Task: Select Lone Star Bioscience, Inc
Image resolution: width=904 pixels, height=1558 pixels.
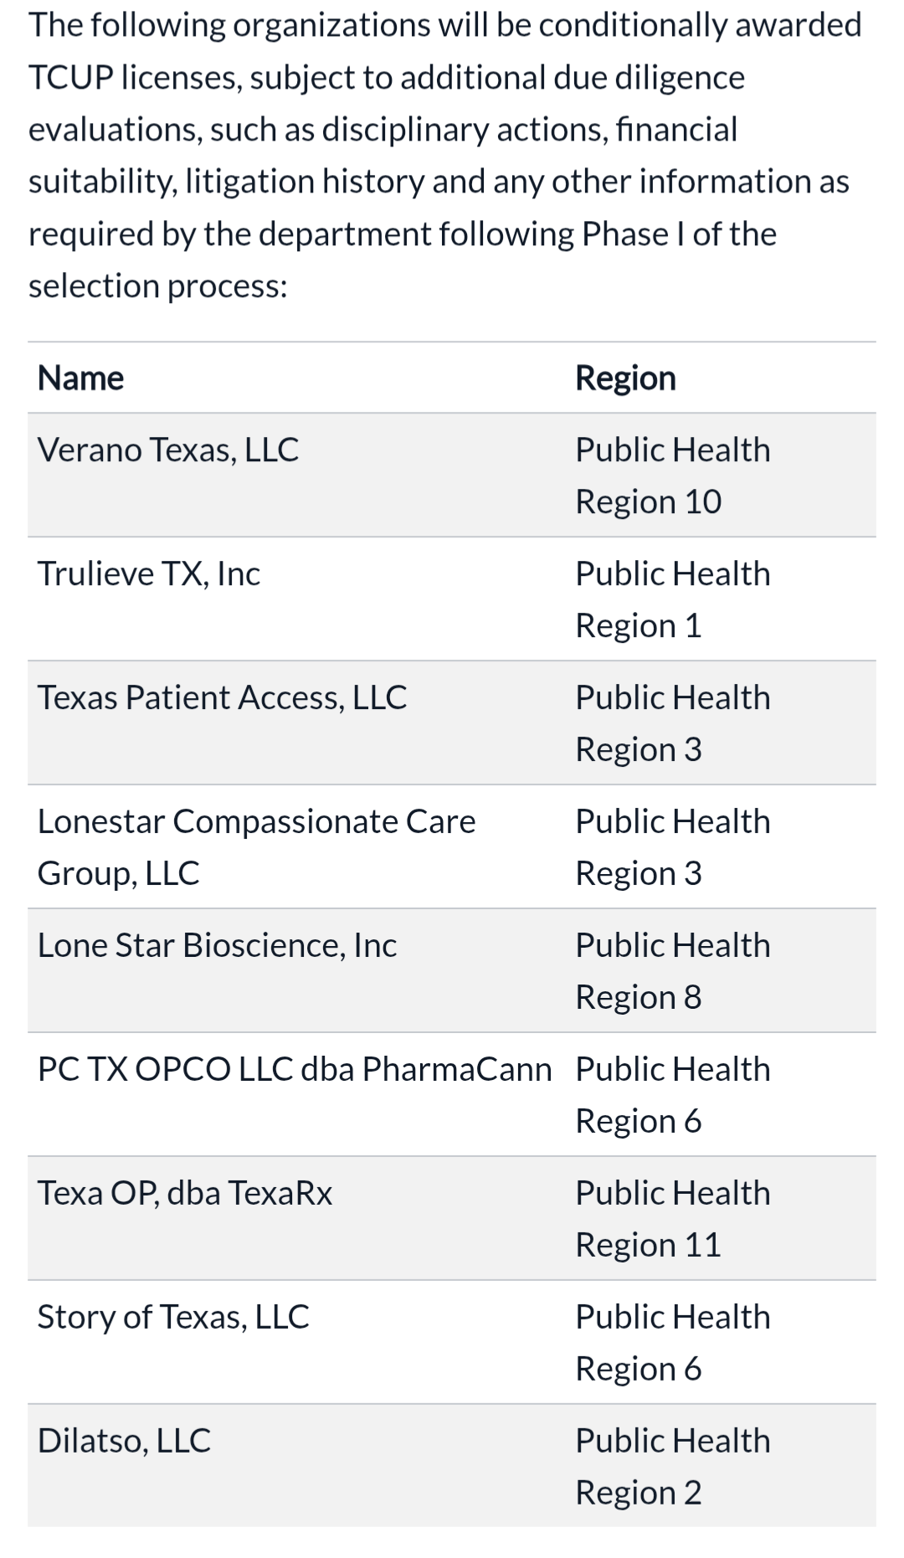Action: click(x=218, y=946)
